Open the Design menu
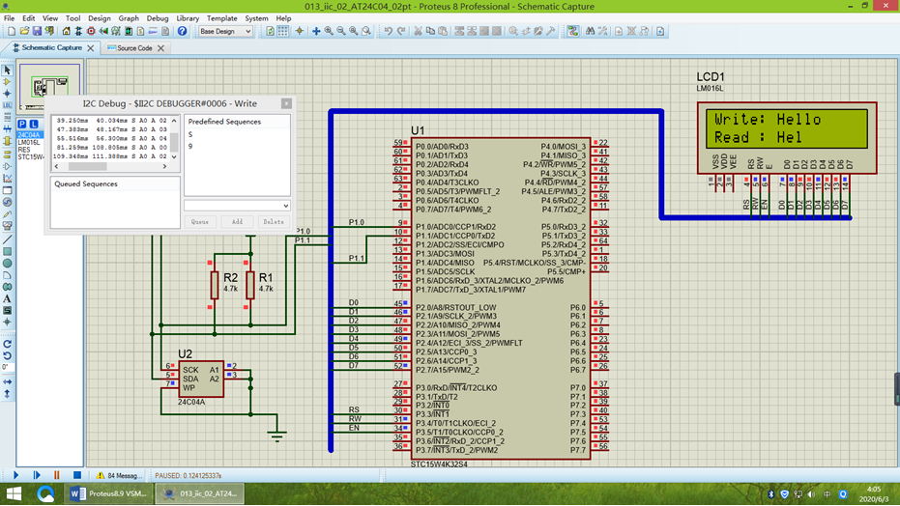900x506 pixels. 100,18
